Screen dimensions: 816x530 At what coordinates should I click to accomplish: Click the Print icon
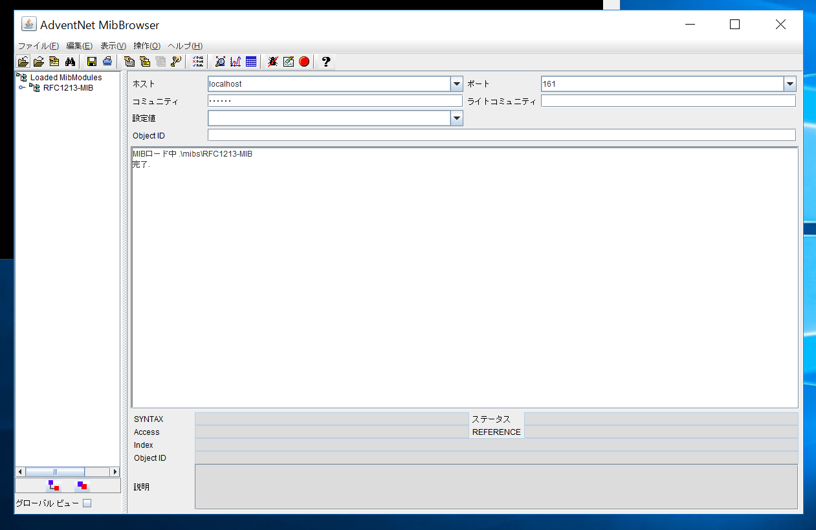point(107,61)
